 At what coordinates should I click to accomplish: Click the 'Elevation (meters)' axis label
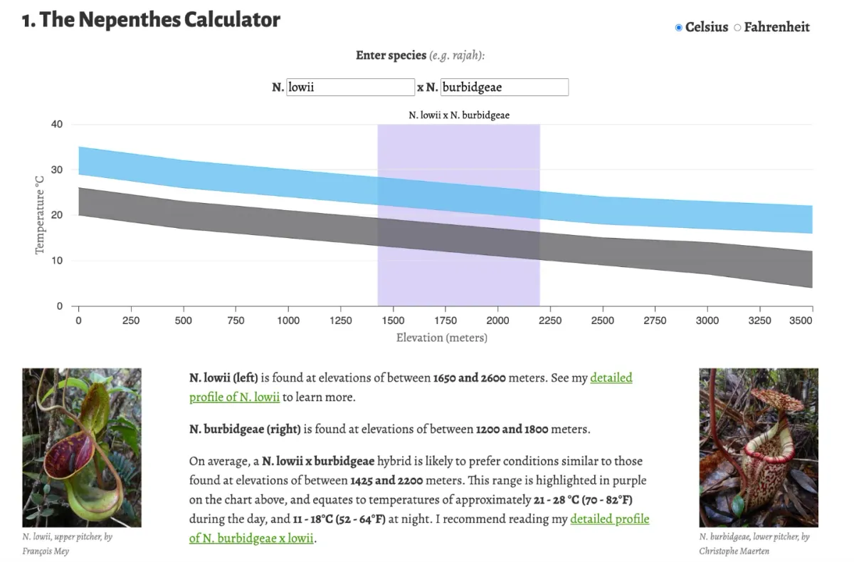coord(442,337)
